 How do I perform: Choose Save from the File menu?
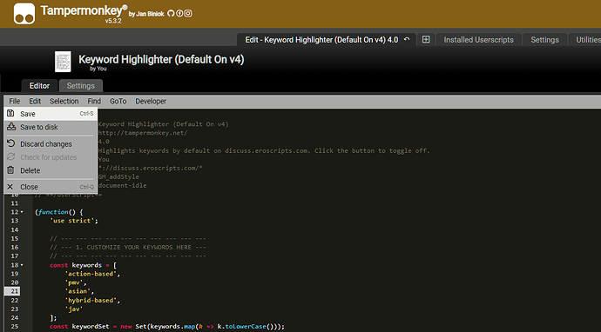(x=51, y=114)
